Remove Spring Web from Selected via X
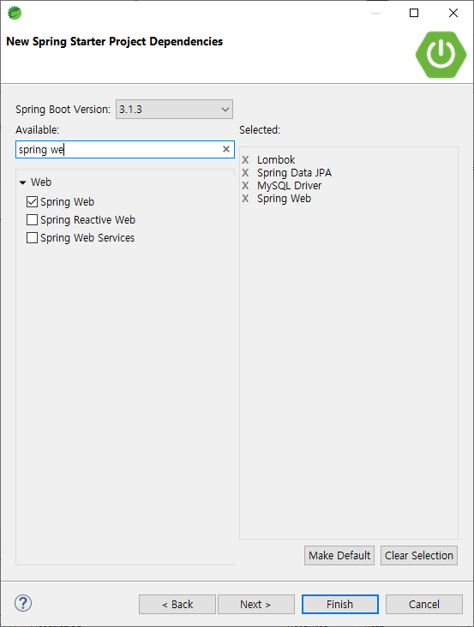The width and height of the screenshot is (474, 627). coord(245,199)
